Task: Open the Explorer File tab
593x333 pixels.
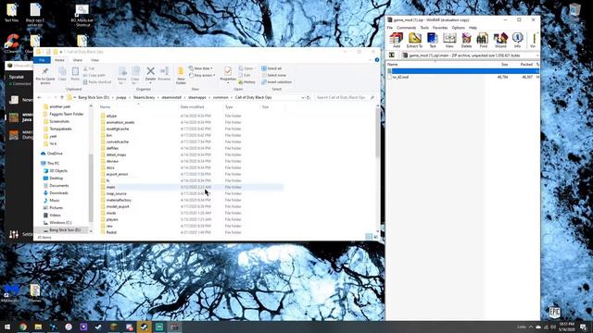Action: click(42, 60)
